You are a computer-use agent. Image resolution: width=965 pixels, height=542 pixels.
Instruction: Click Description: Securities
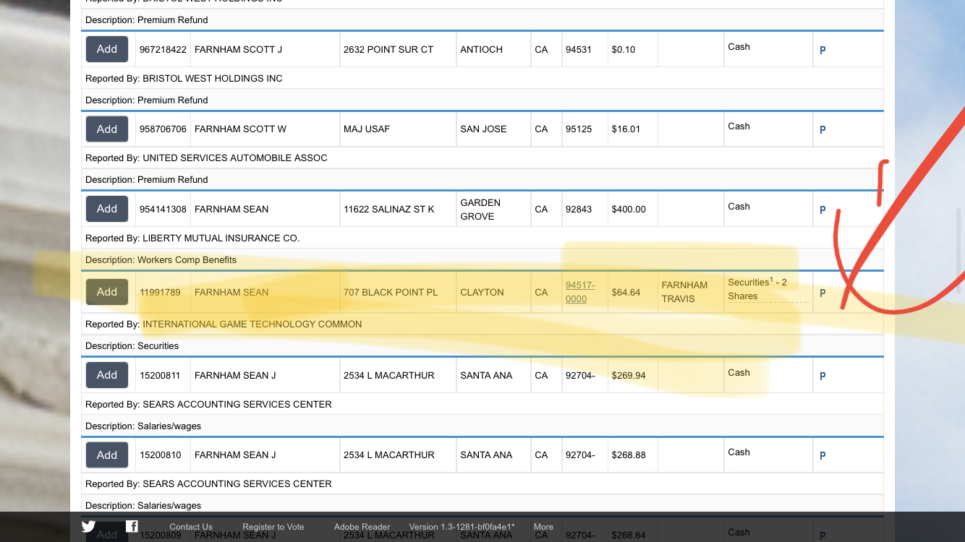pos(132,345)
